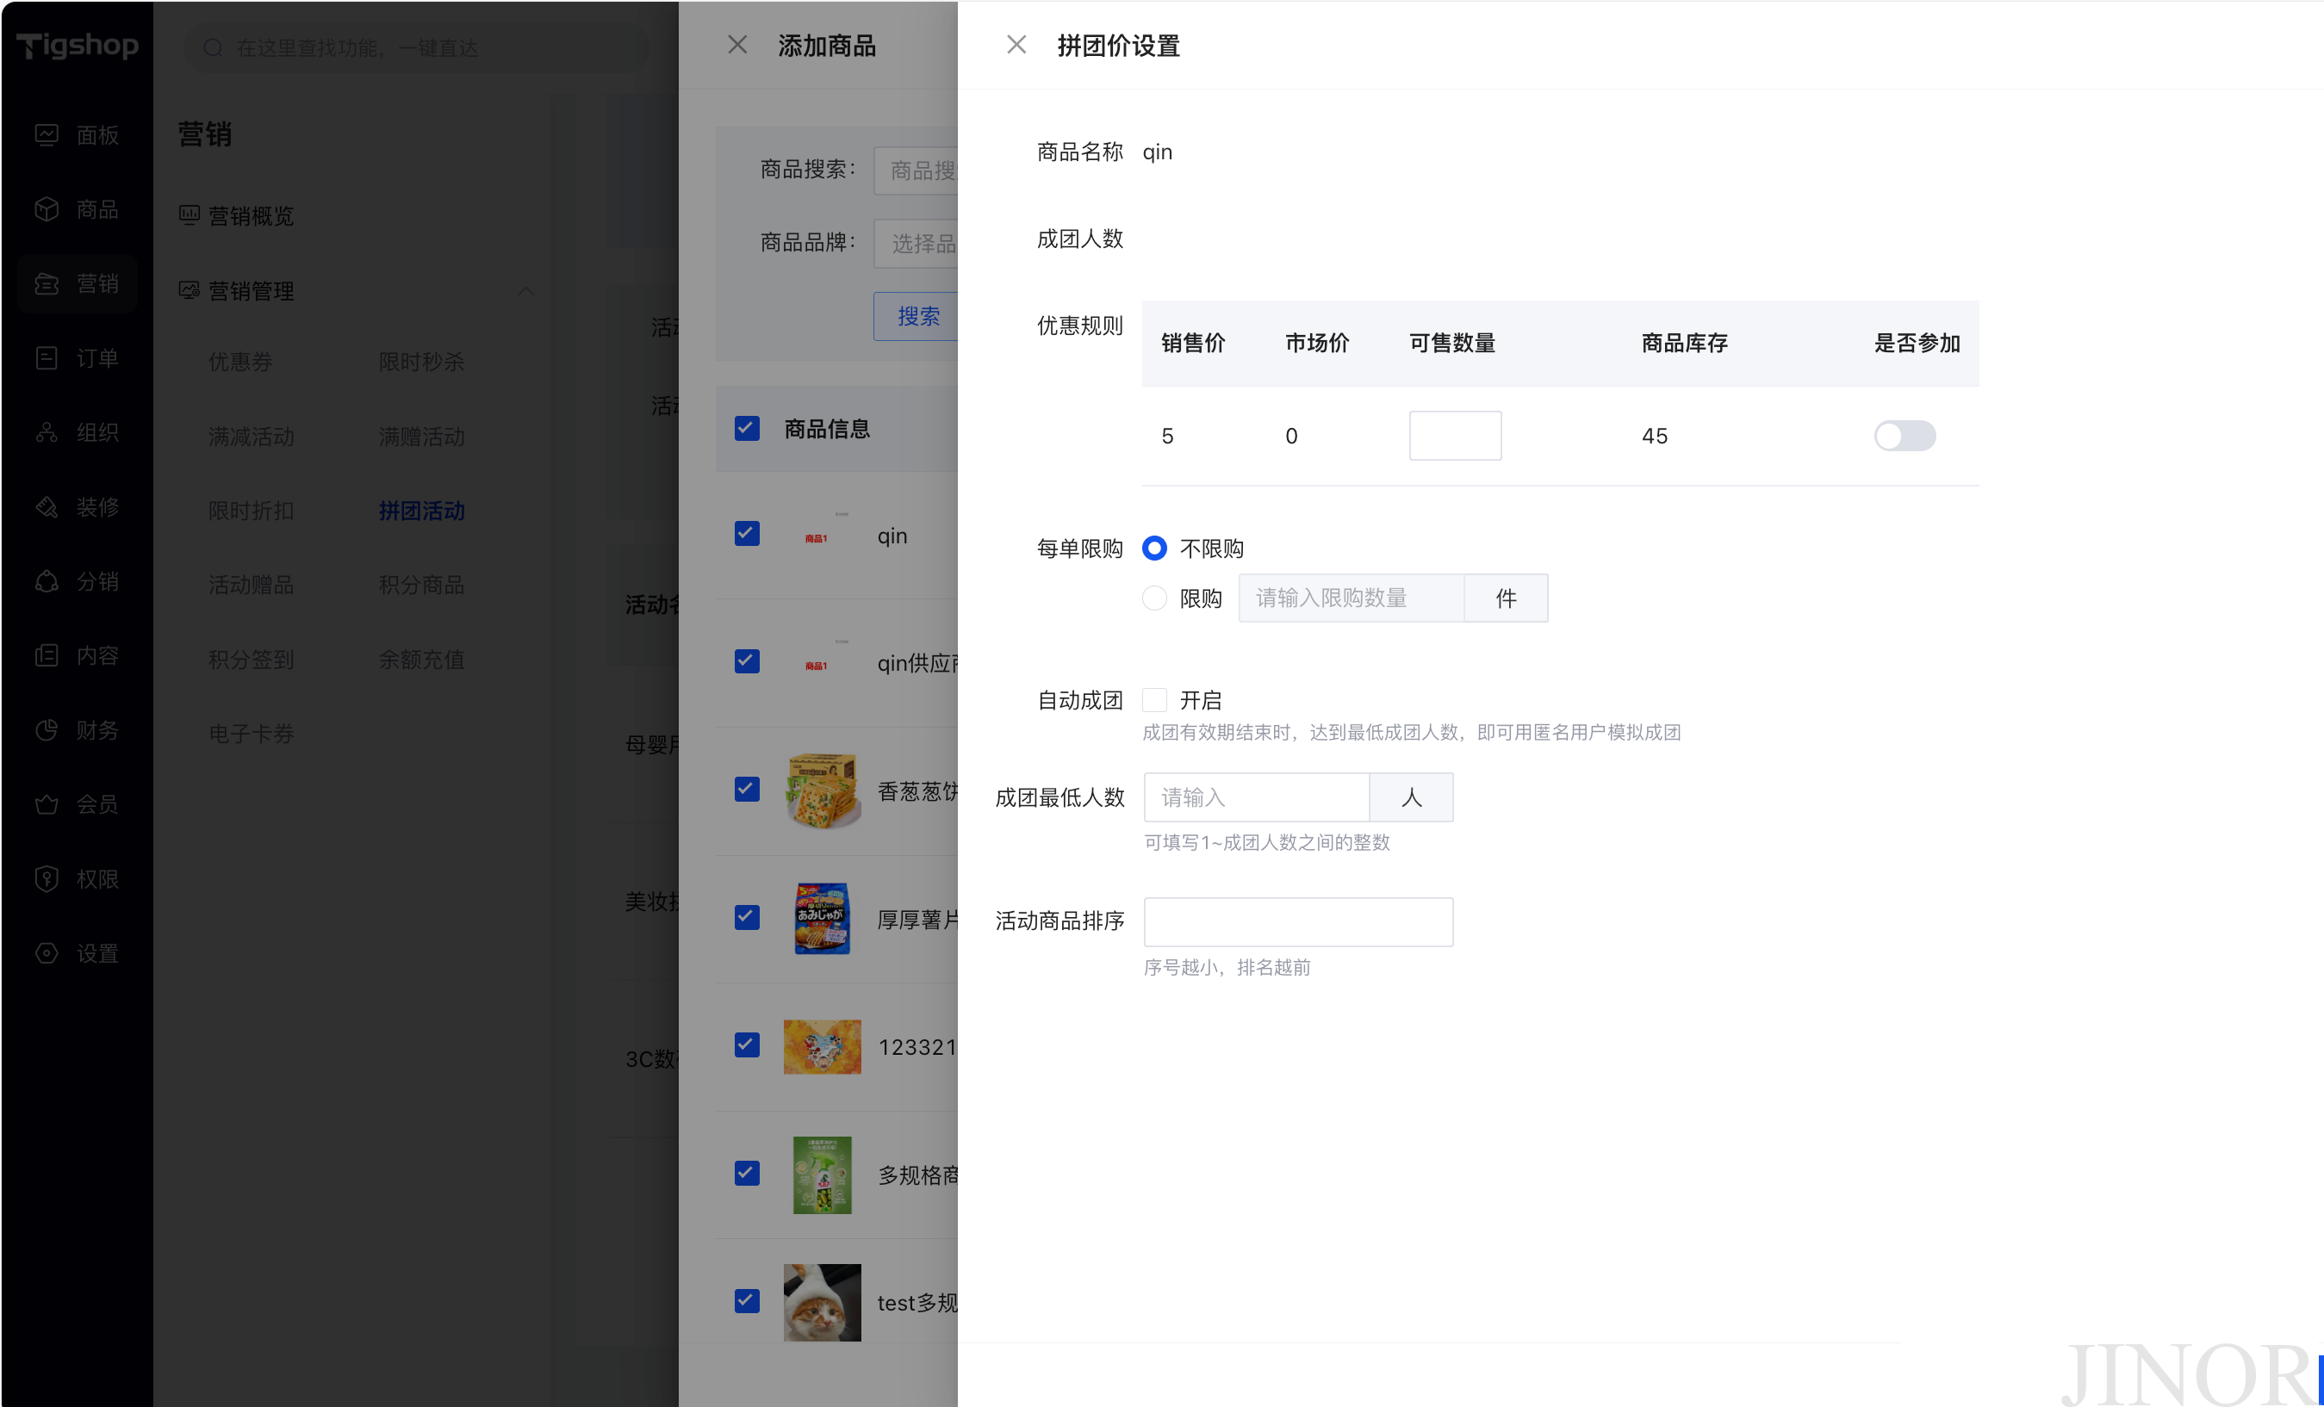Click the 商品搜索 input field
This screenshot has height=1407, width=2324.
coord(916,170)
